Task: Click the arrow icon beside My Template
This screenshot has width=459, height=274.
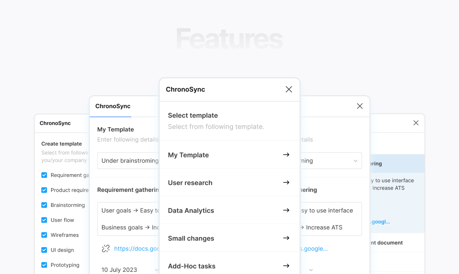Action: point(286,155)
